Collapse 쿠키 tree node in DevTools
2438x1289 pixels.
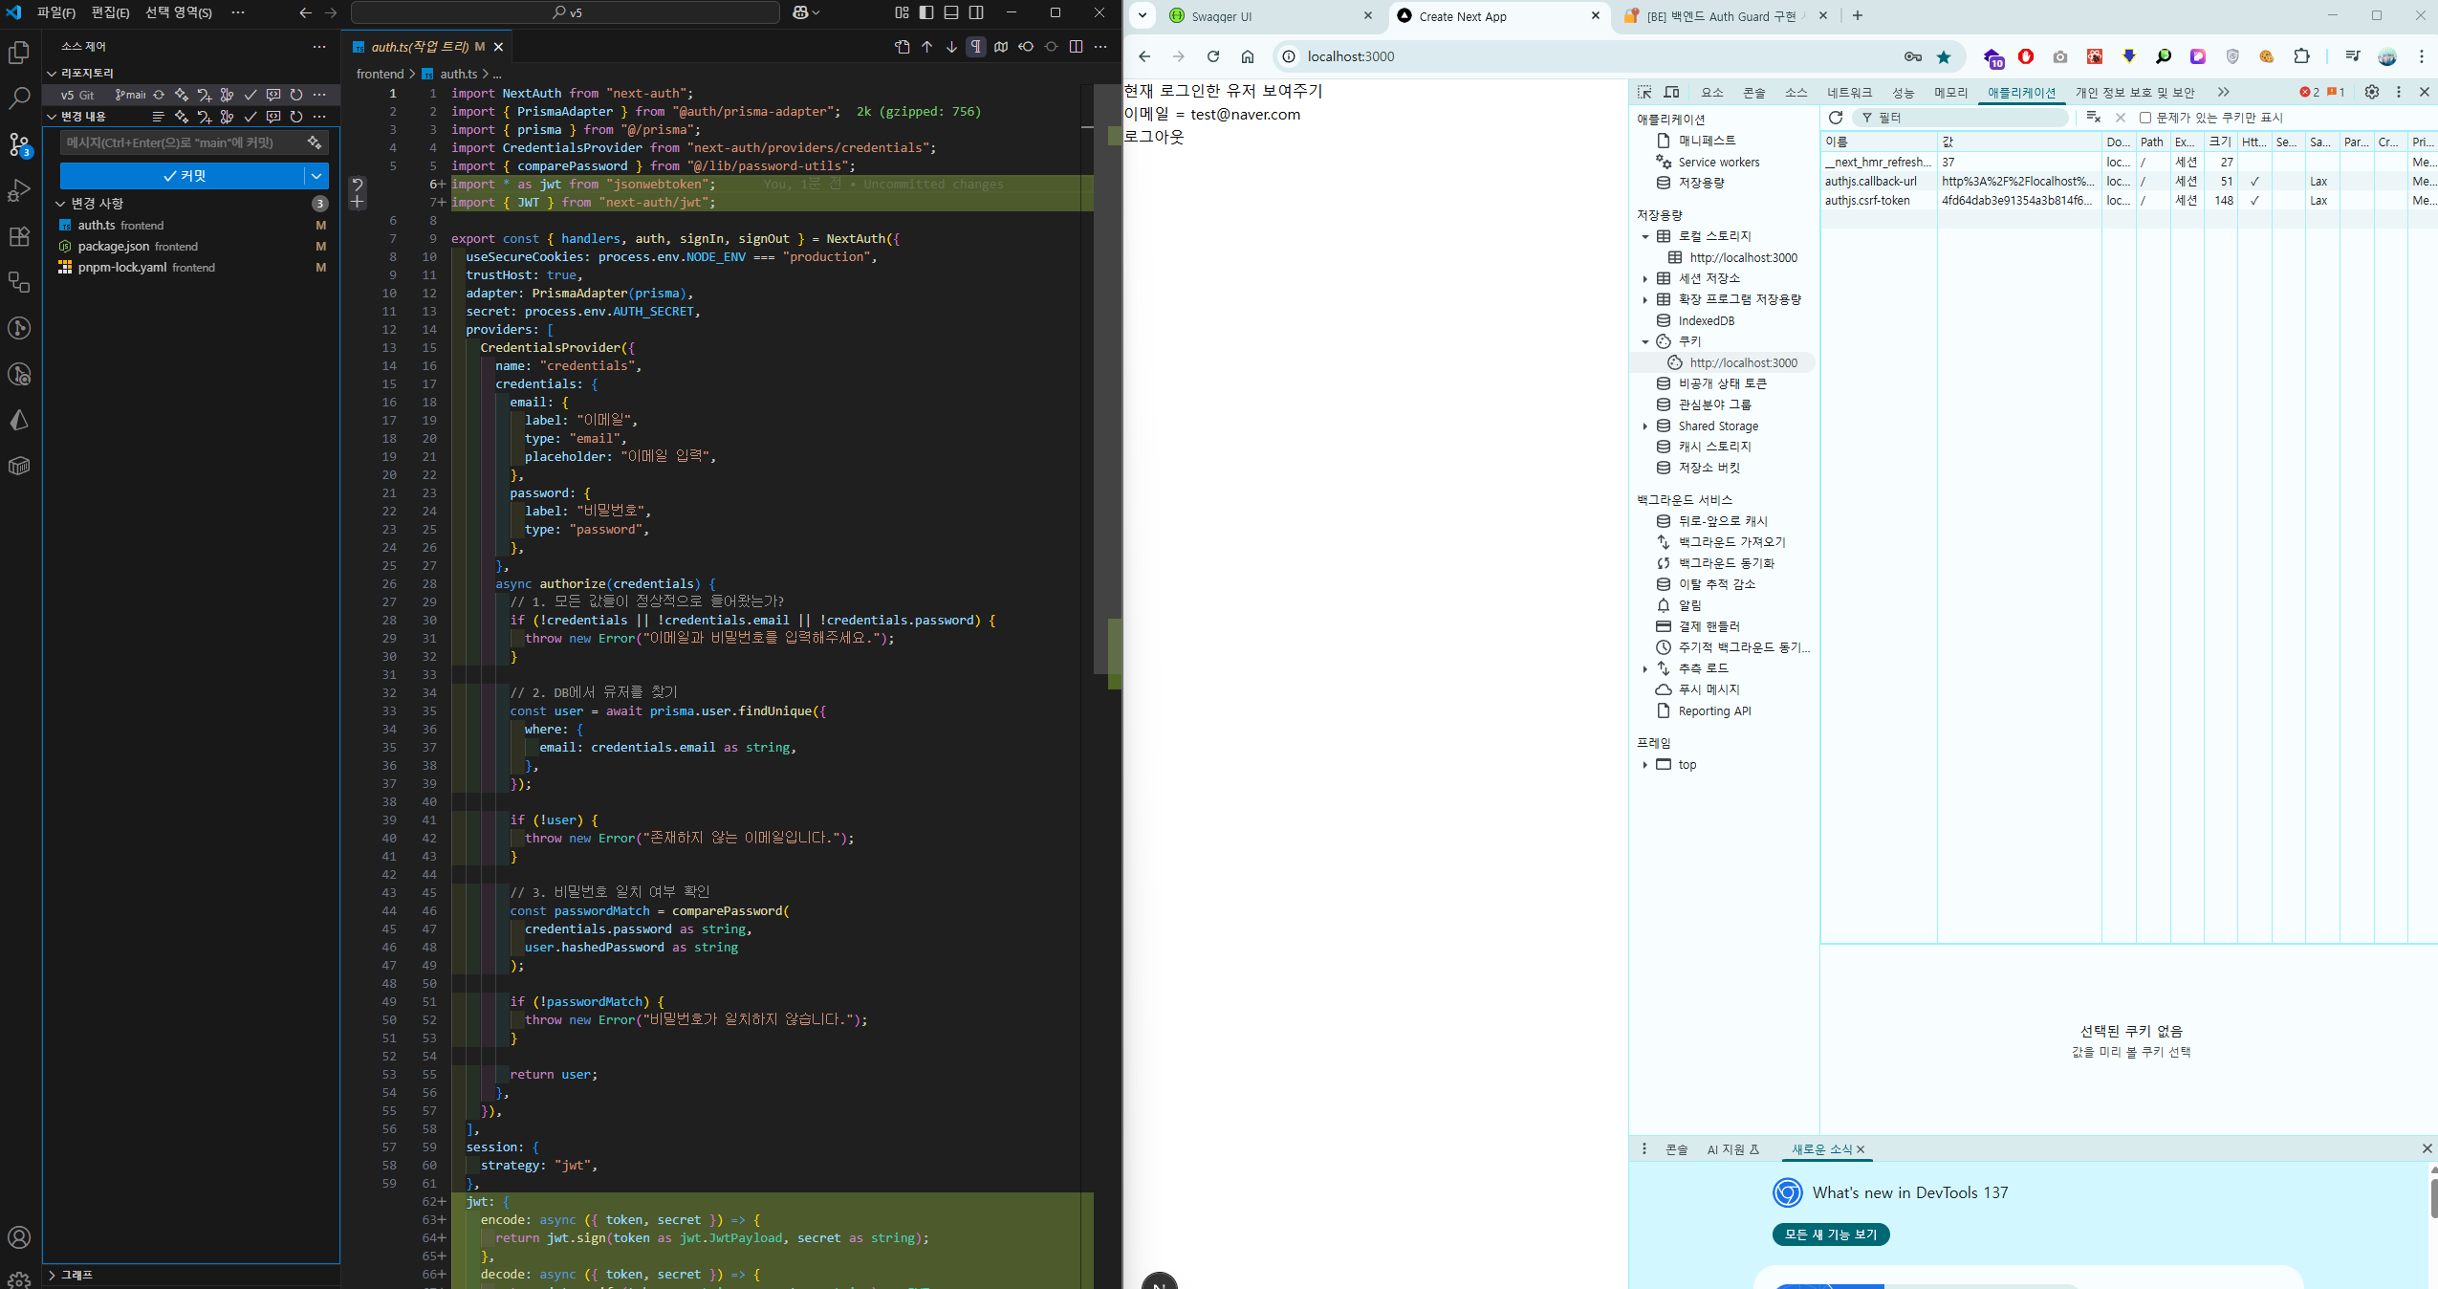click(x=1644, y=341)
